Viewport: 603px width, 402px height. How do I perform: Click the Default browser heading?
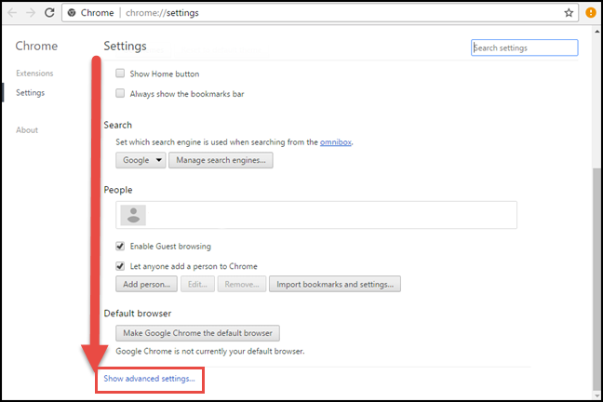click(138, 314)
